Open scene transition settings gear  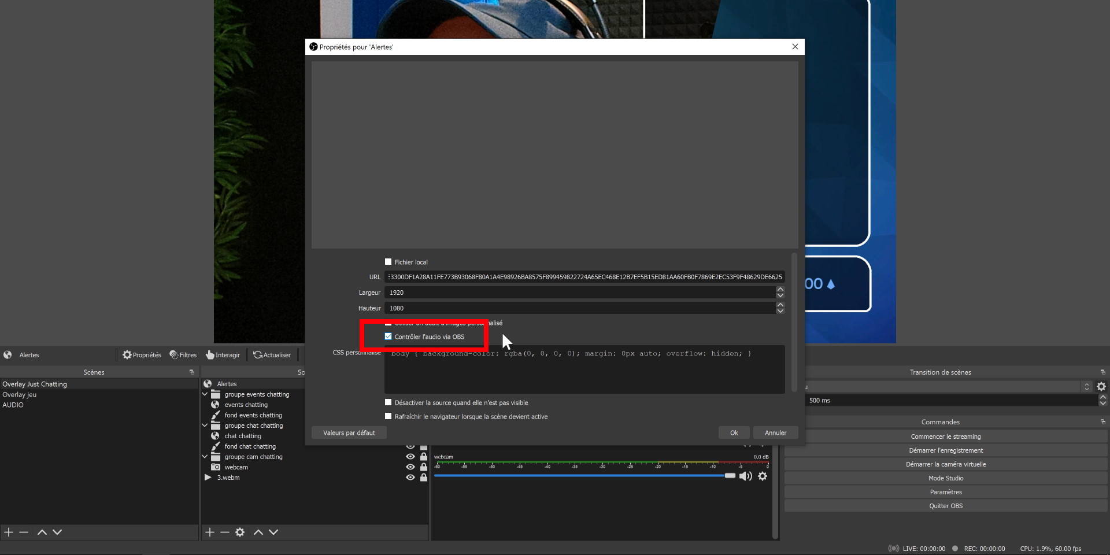click(x=1101, y=386)
